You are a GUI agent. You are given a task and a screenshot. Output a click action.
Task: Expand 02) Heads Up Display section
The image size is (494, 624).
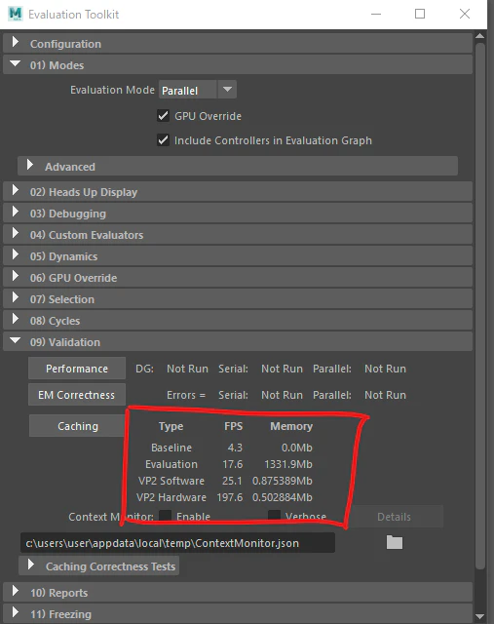[x=238, y=192]
